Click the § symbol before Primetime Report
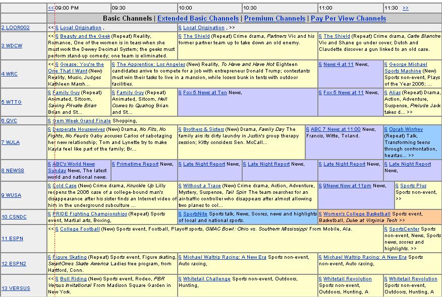This screenshot has width=442, height=297. tap(114, 164)
